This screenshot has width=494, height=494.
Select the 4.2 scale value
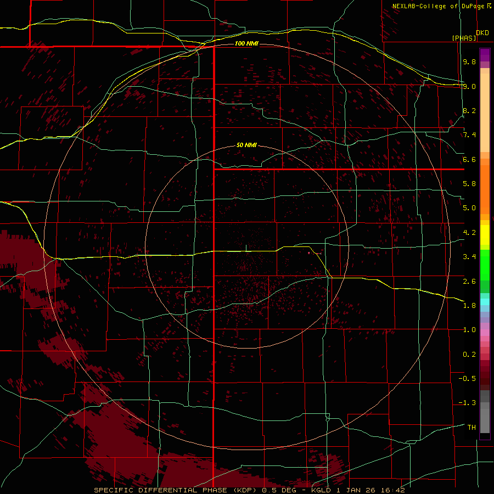(x=469, y=233)
